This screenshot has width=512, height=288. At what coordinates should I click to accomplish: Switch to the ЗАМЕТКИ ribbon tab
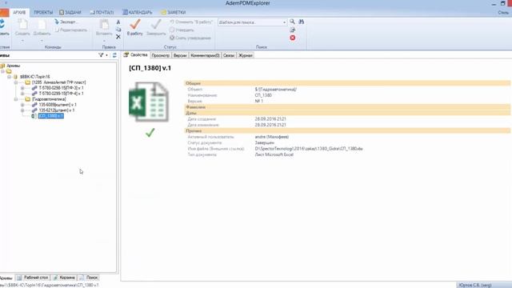point(174,13)
